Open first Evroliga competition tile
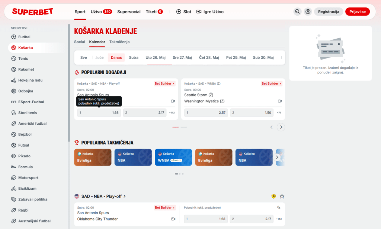This screenshot has height=229, width=381. [x=93, y=157]
